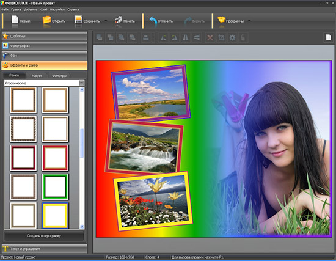The width and height of the screenshot is (336, 261).
Task: Expand the Шаблоны section
Action: (x=45, y=36)
